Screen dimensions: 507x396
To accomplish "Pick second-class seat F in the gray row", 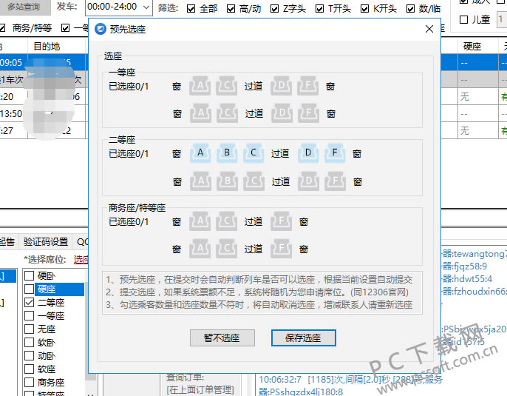I will coord(336,181).
